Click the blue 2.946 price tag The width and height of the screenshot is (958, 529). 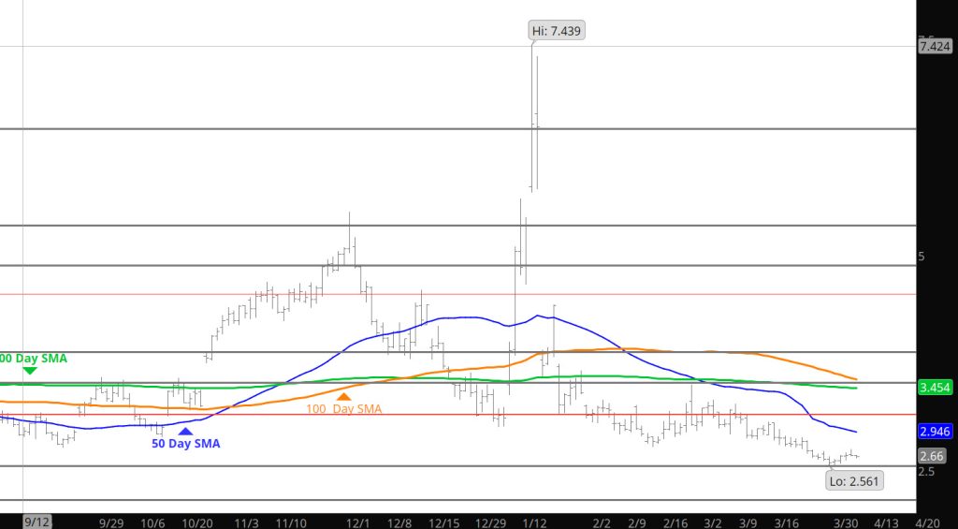936,432
